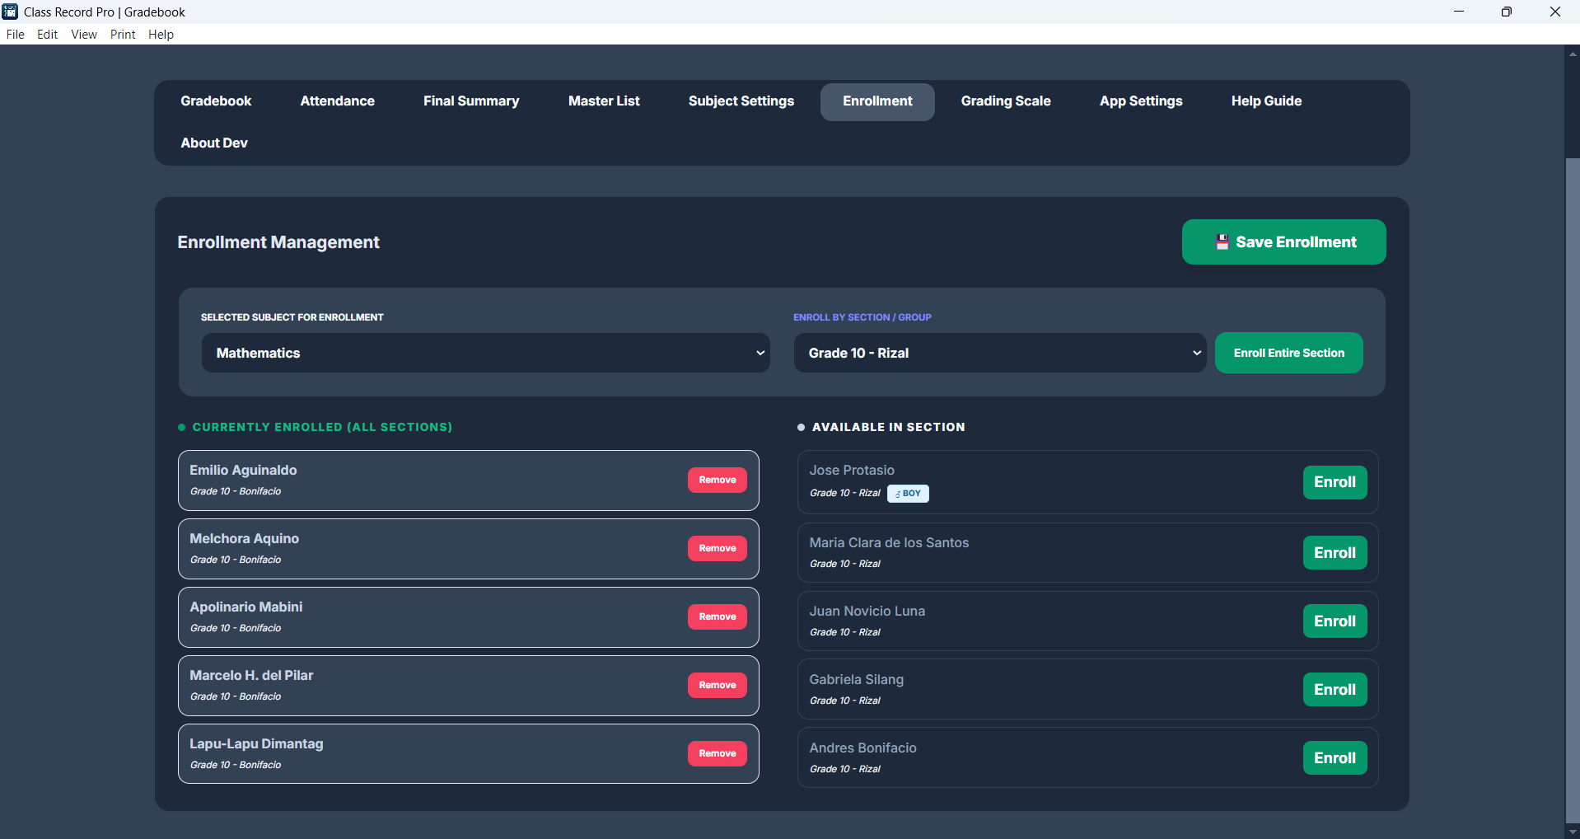Go to the Grading Scale tab
1580x839 pixels.
click(1005, 101)
